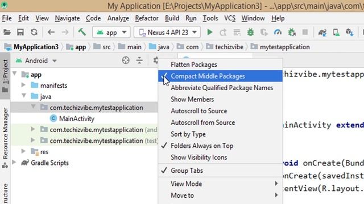364x204 pixels.
Task: Stop running app square icon
Action: 305,32
